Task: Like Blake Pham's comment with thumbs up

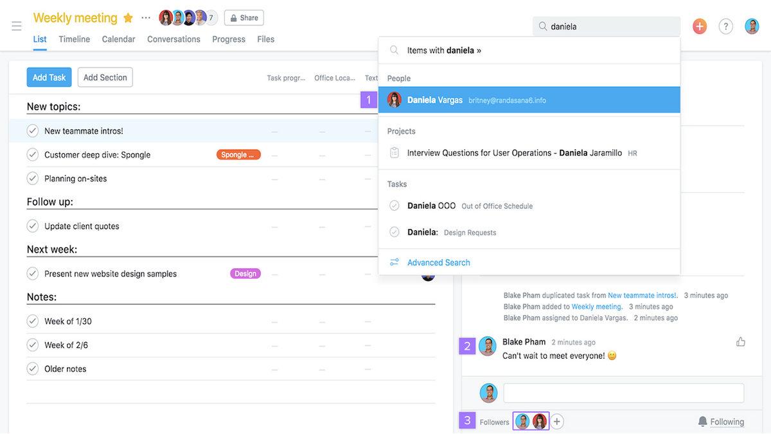Action: (x=740, y=342)
